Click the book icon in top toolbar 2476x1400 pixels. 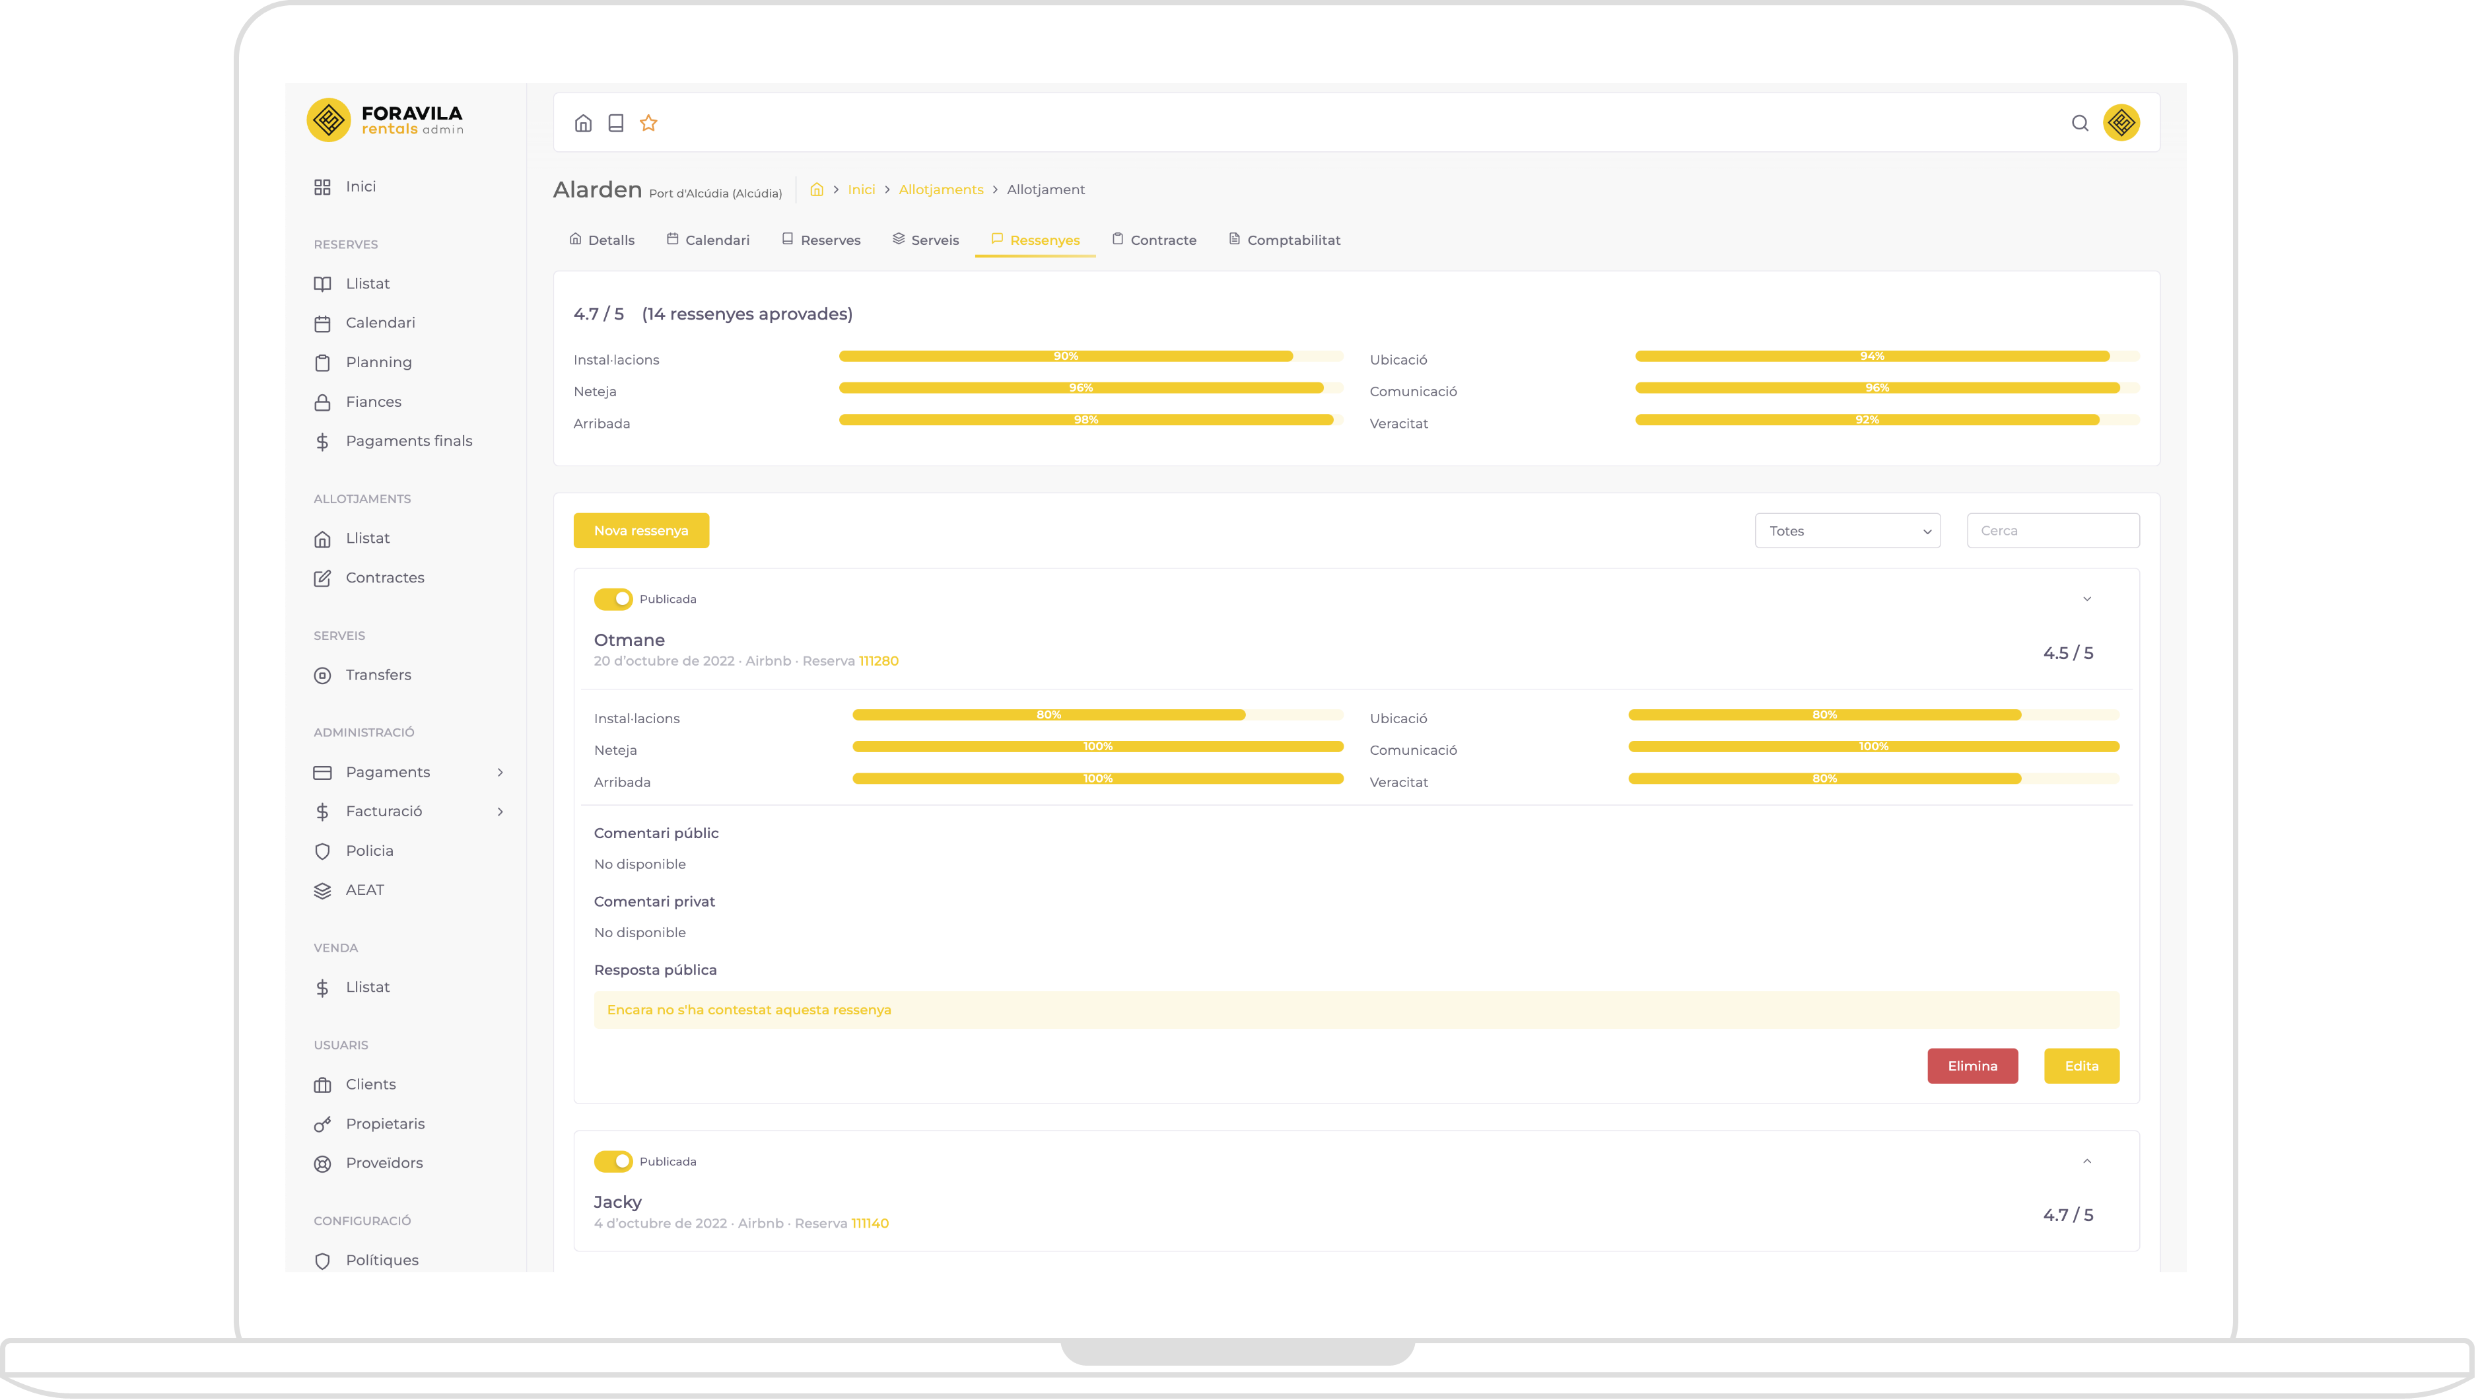[x=616, y=123]
